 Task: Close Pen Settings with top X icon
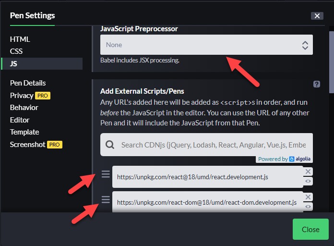tap(317, 16)
